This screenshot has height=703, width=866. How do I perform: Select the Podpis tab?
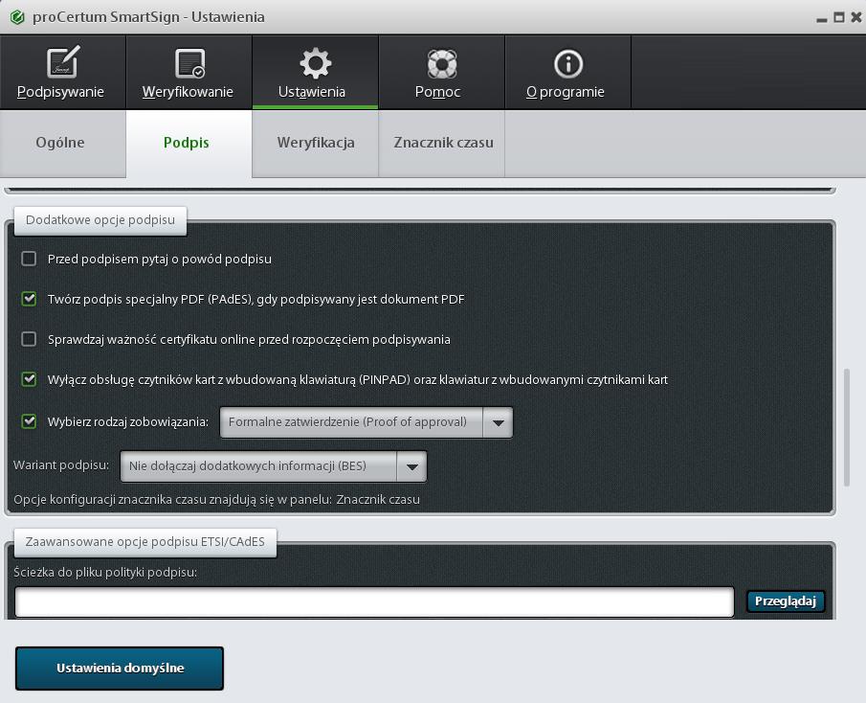[x=189, y=143]
